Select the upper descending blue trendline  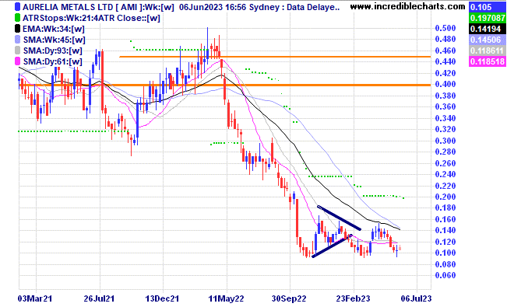340,218
